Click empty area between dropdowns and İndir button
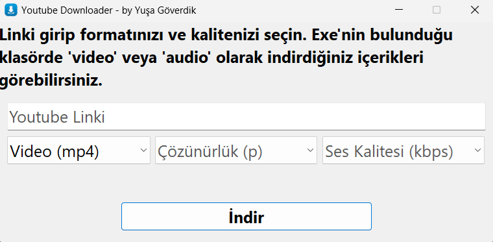Screen dimensions: 493x242 click(x=246, y=183)
